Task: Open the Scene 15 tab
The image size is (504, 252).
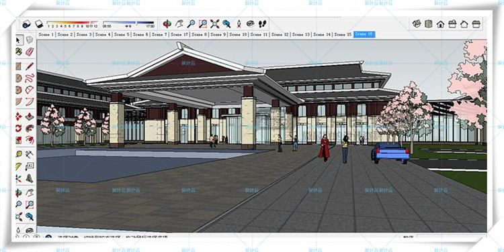Action: tap(343, 34)
